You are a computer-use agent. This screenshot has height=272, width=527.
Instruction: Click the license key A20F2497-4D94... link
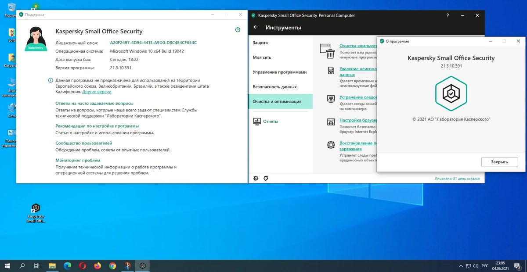153,43
